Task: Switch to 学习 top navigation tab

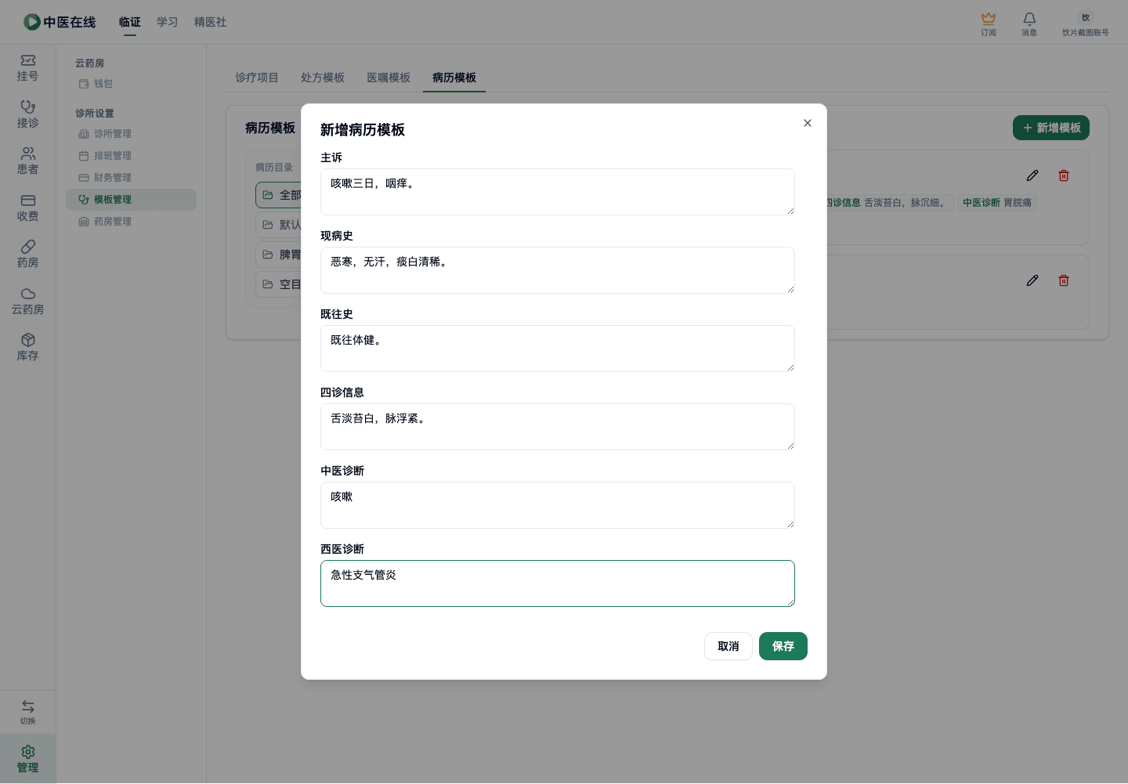Action: pyautogui.click(x=168, y=22)
